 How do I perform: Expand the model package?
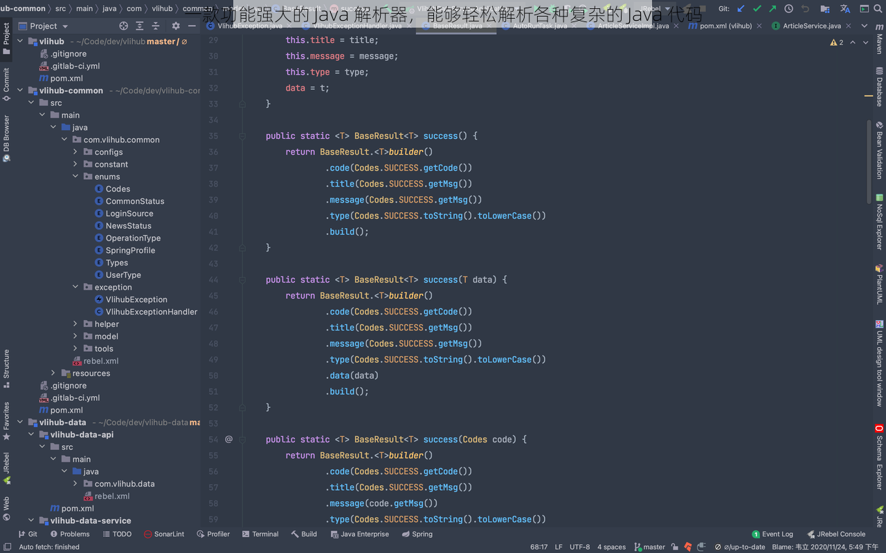coord(75,337)
